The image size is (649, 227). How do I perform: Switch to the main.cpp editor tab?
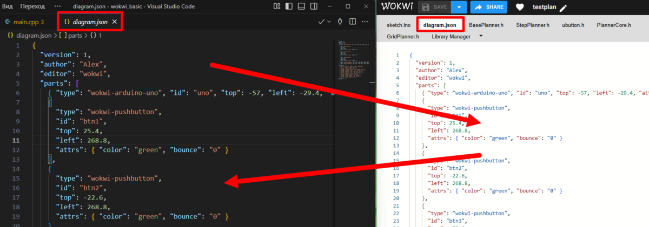pos(25,22)
